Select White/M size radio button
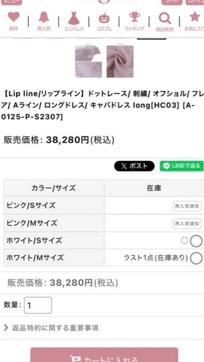The height and width of the screenshot is (362, 204). (x=196, y=258)
